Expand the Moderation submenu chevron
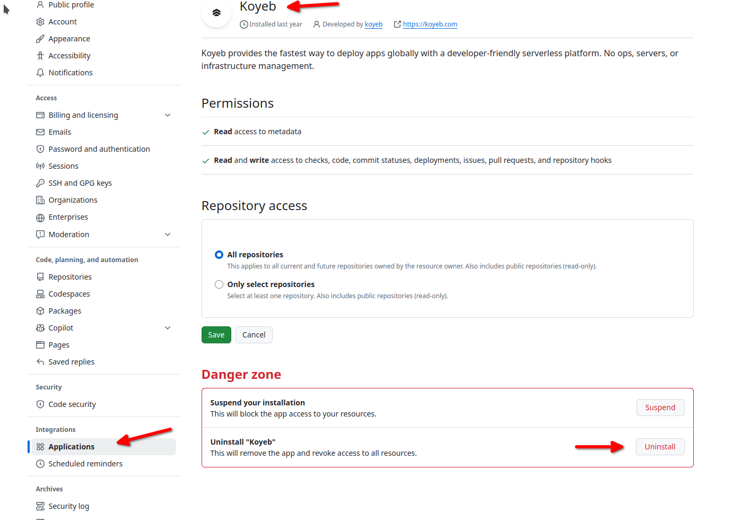This screenshot has width=750, height=520. (168, 235)
